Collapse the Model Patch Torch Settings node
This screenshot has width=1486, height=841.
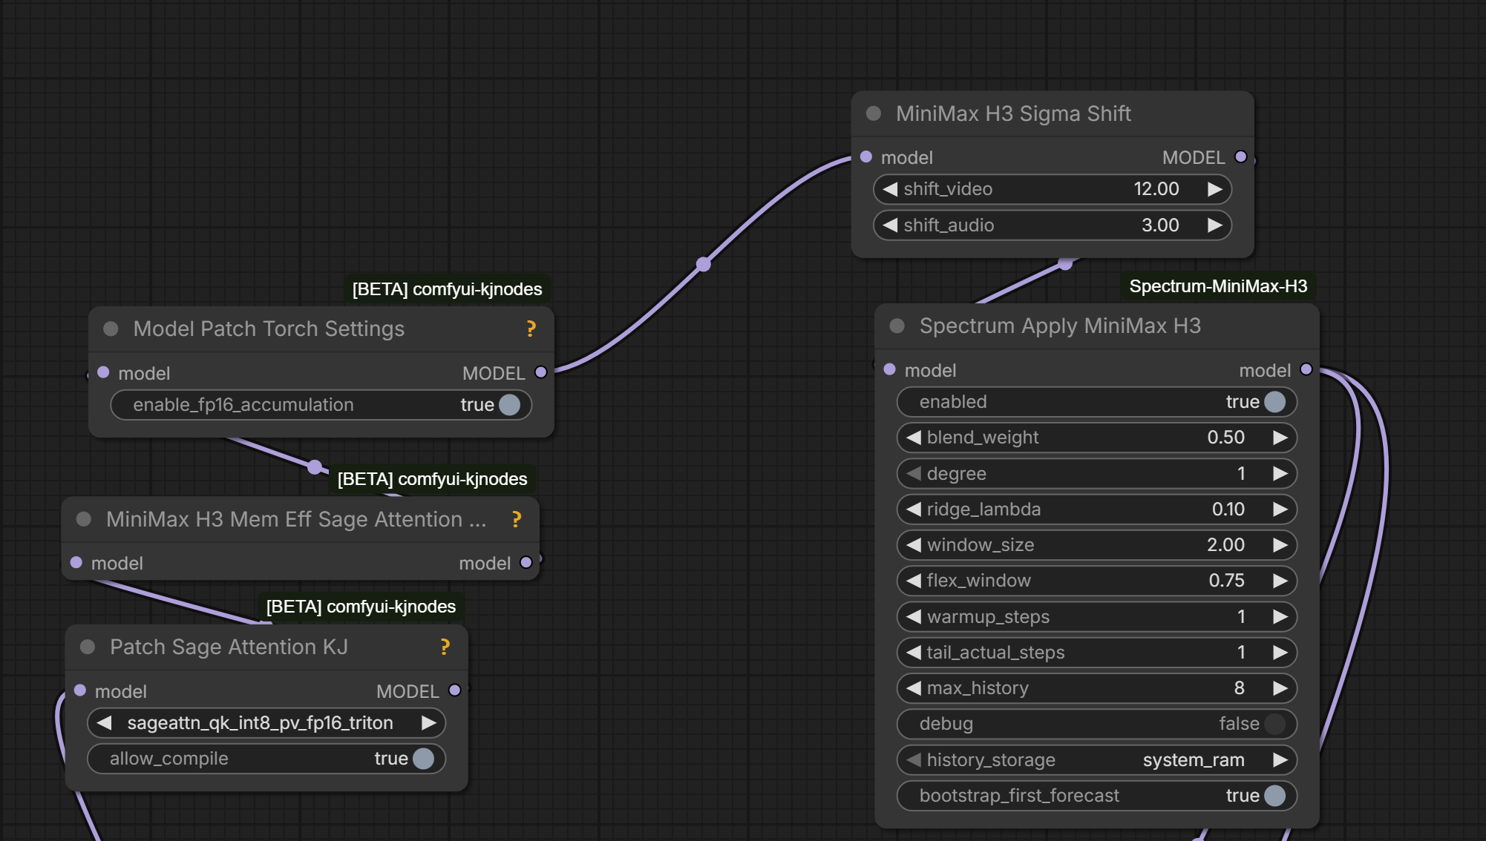click(x=111, y=329)
